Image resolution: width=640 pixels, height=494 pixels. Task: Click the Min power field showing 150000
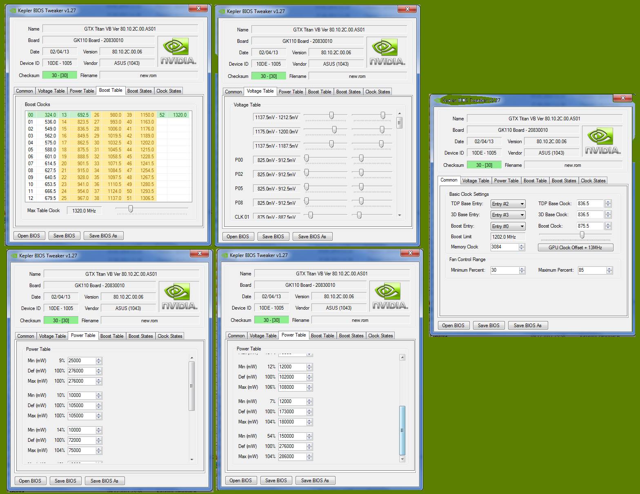(x=292, y=436)
